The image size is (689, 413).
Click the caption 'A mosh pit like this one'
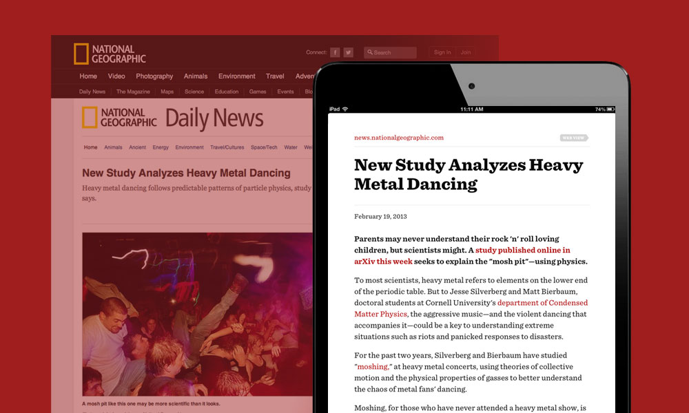[x=151, y=404]
